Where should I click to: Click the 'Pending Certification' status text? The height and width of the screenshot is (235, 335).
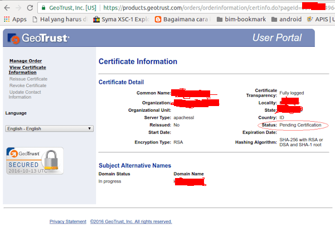point(300,125)
